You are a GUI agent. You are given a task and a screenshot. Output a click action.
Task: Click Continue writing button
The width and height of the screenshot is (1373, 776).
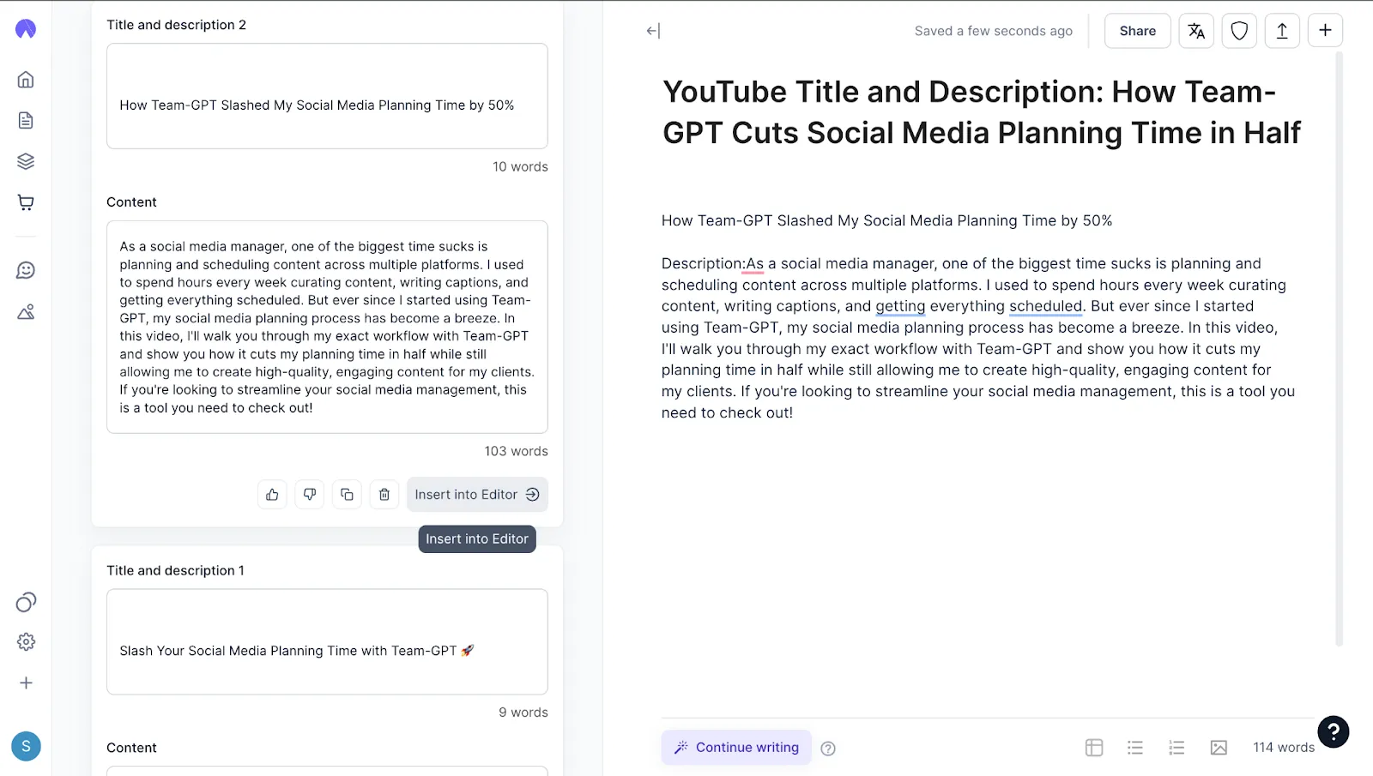point(736,748)
